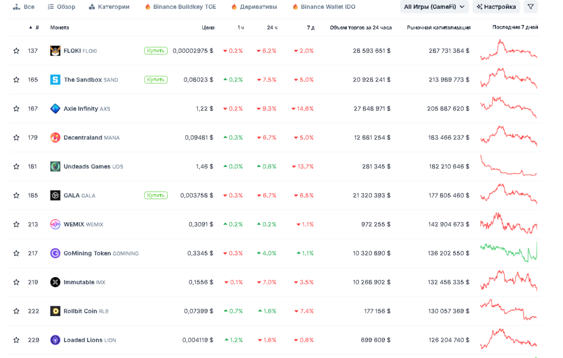Star FLOKI to add to watchlist
Image resolution: width=563 pixels, height=358 pixels.
pos(16,51)
